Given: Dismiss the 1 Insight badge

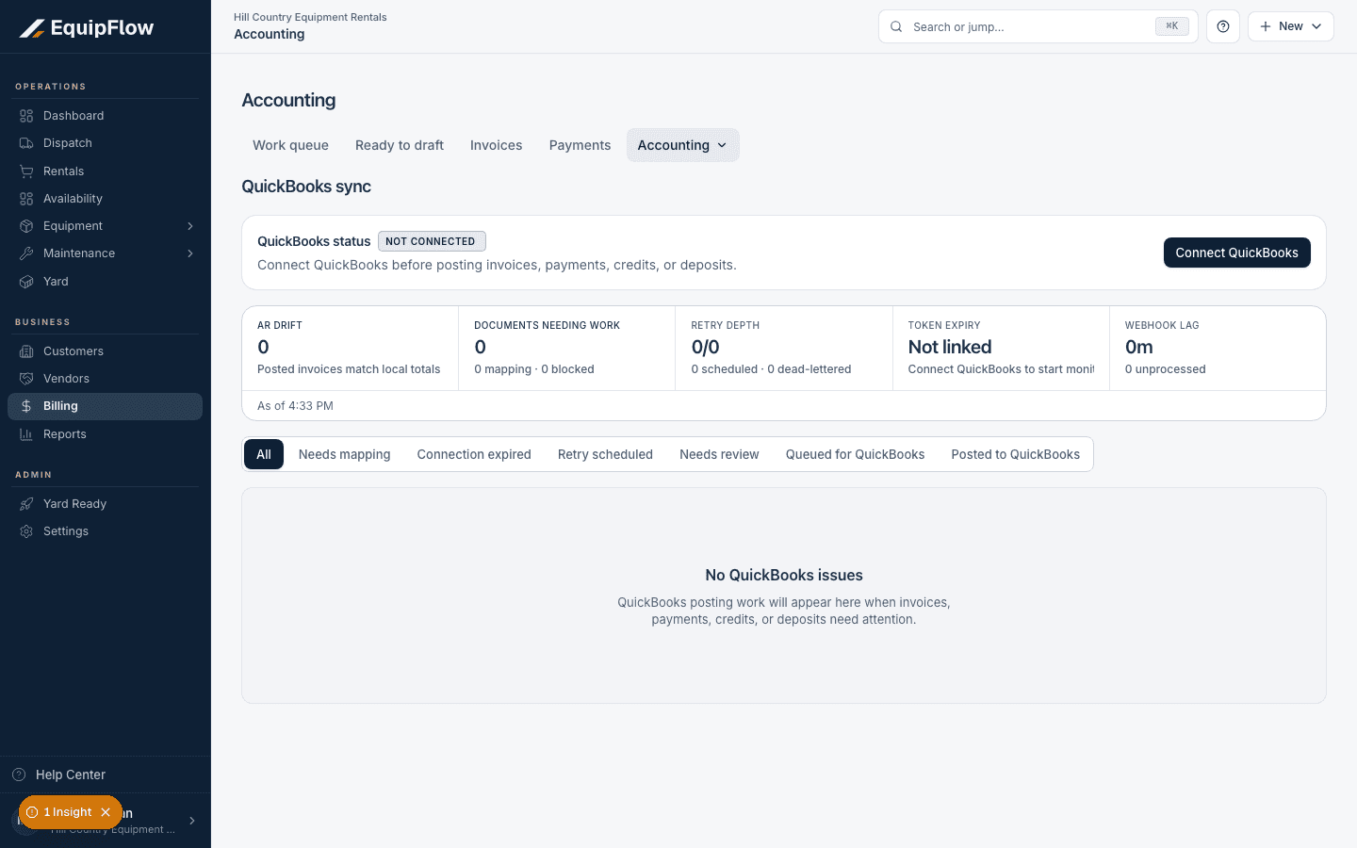Looking at the screenshot, I should (106, 812).
